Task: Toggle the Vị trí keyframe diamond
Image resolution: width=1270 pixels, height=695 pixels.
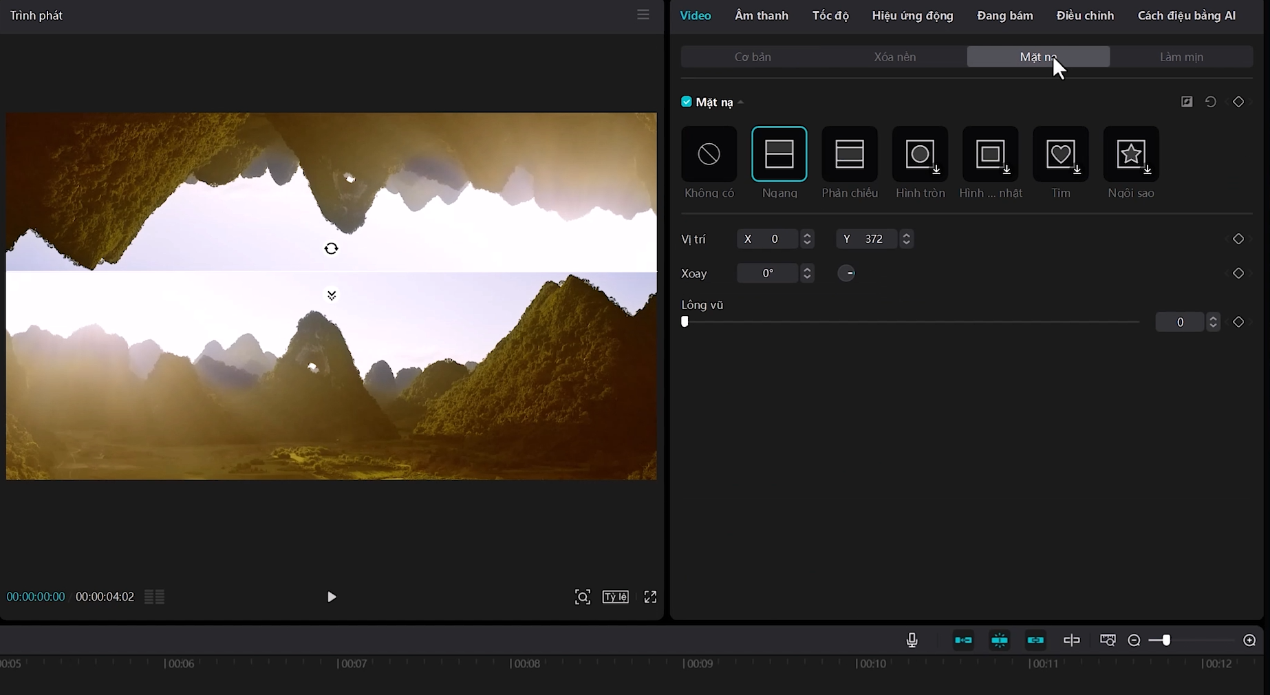Action: click(x=1238, y=239)
